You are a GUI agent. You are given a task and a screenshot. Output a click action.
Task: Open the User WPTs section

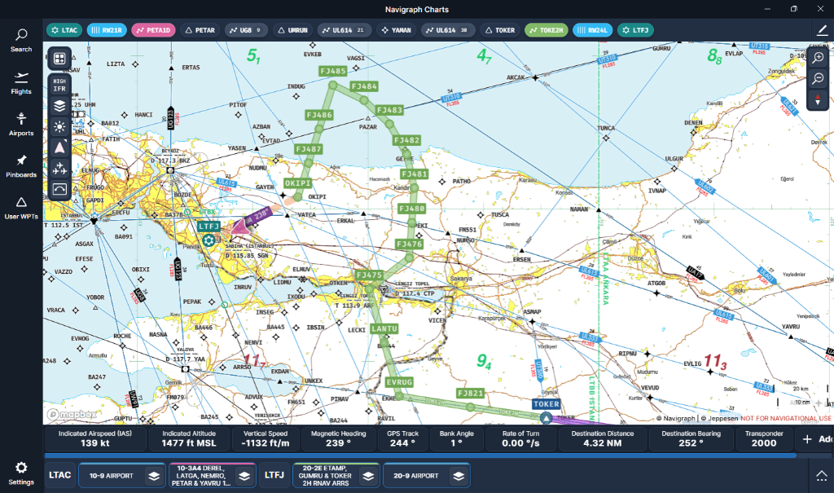tap(21, 208)
